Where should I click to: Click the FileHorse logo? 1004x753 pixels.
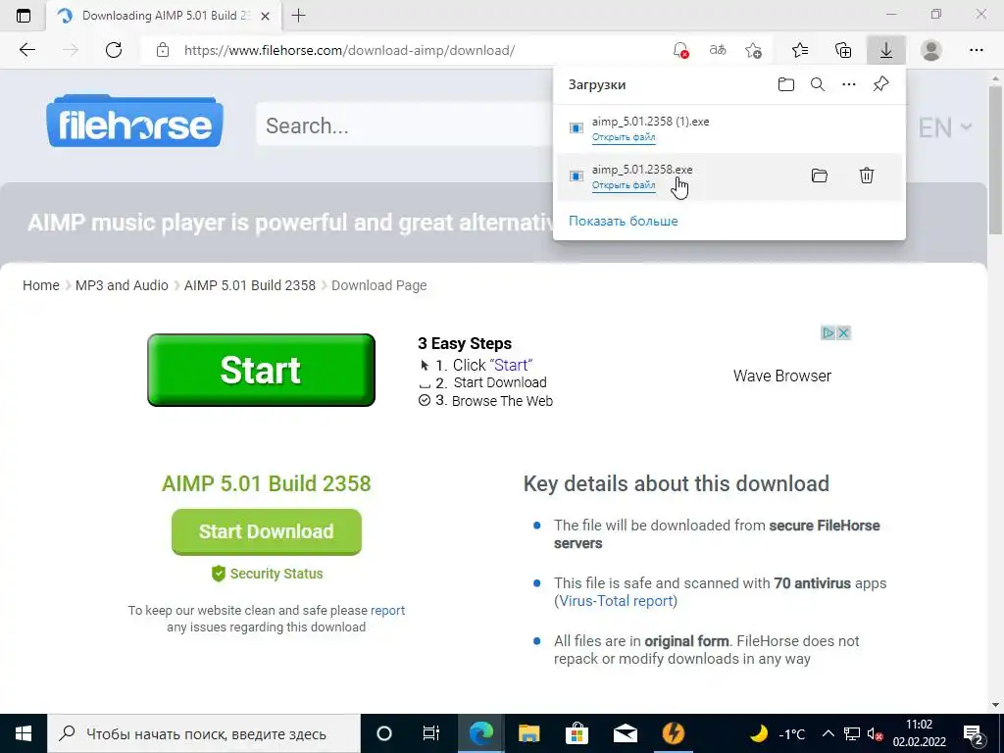click(x=134, y=121)
